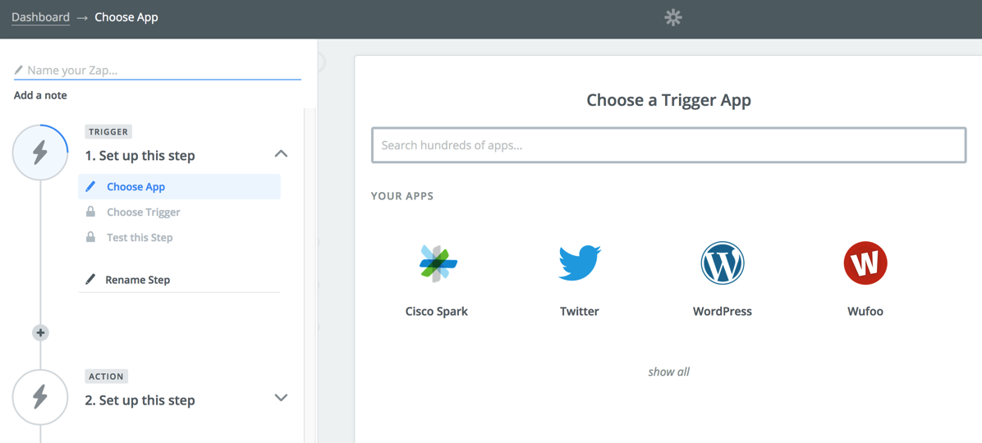Click the Add a note link
The width and height of the screenshot is (982, 443).
[40, 95]
